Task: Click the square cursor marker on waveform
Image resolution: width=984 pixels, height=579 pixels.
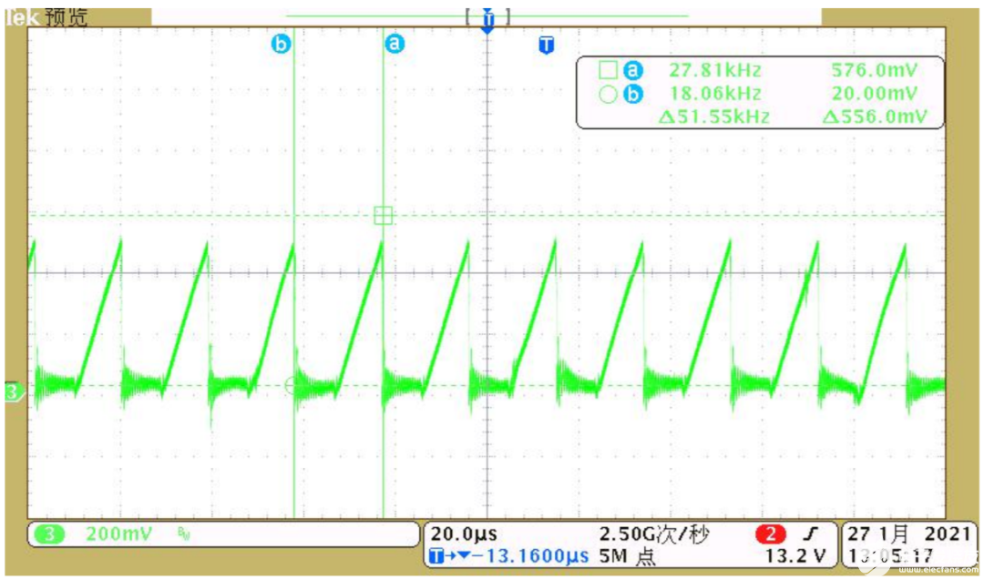Action: point(383,215)
